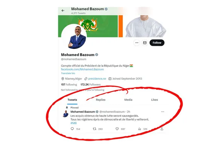Open facebook.com/Mohamed.Bazoum link

(83, 69)
